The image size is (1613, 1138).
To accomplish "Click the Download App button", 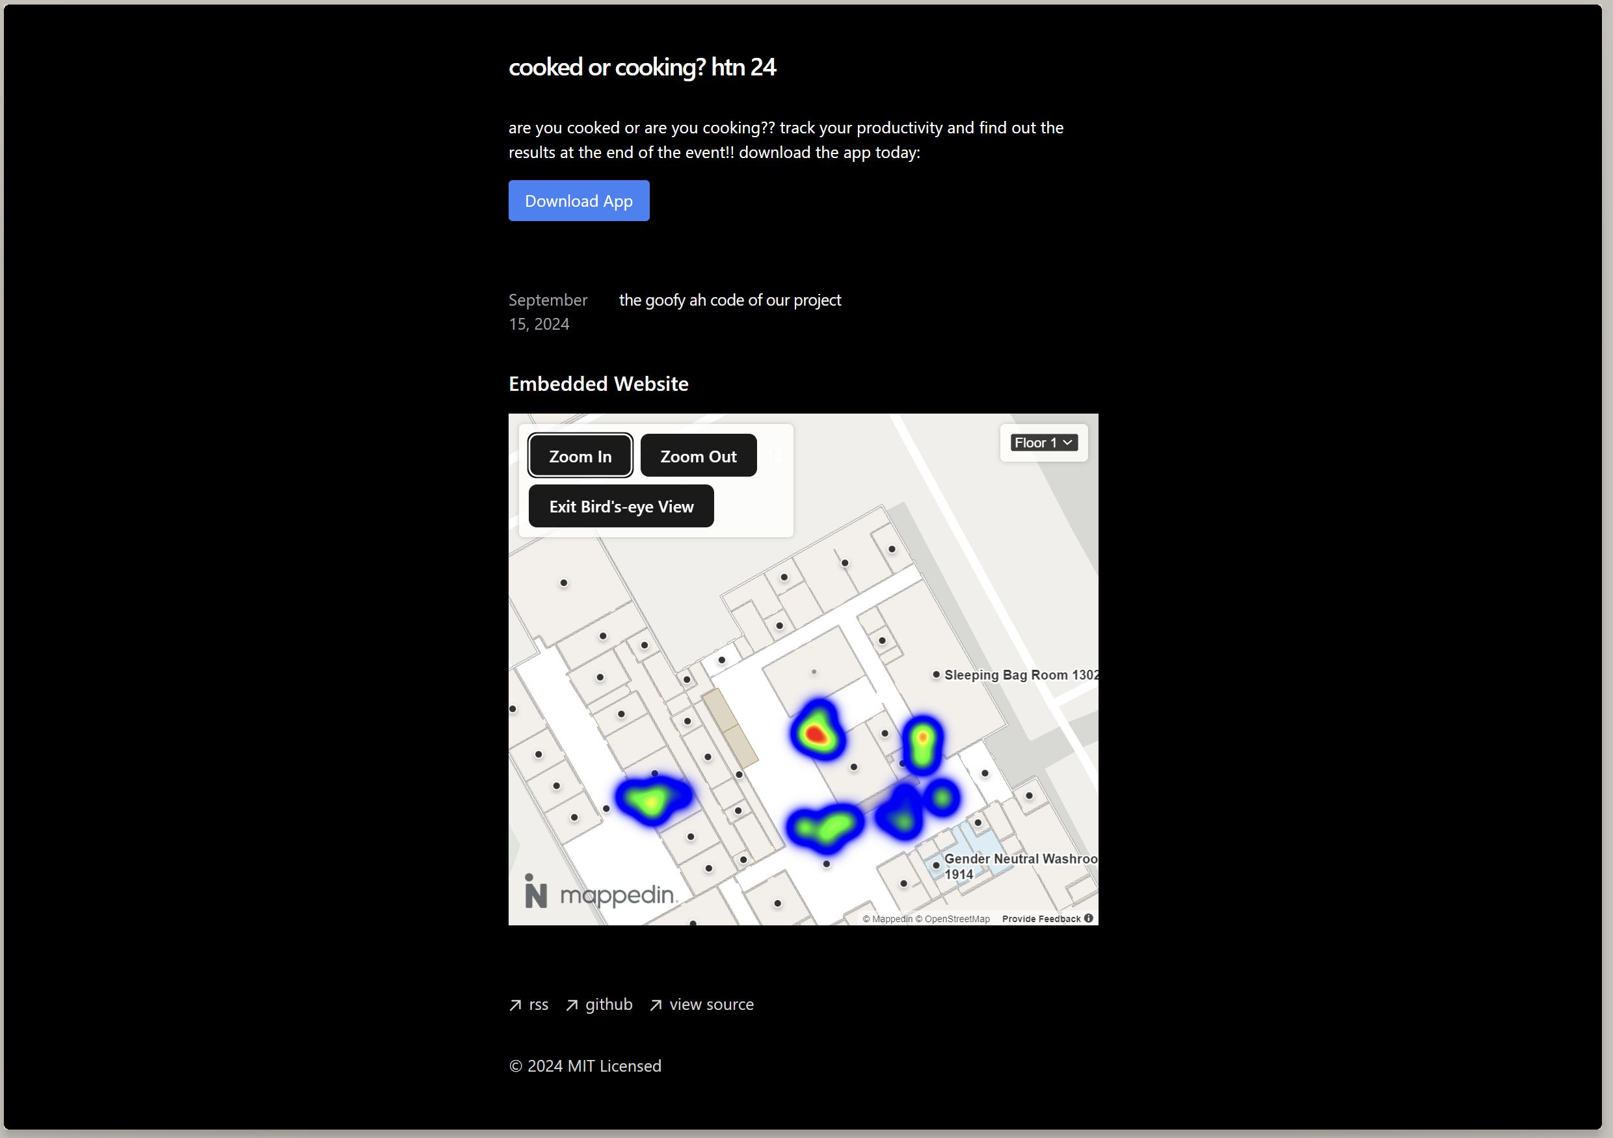I will click(578, 201).
